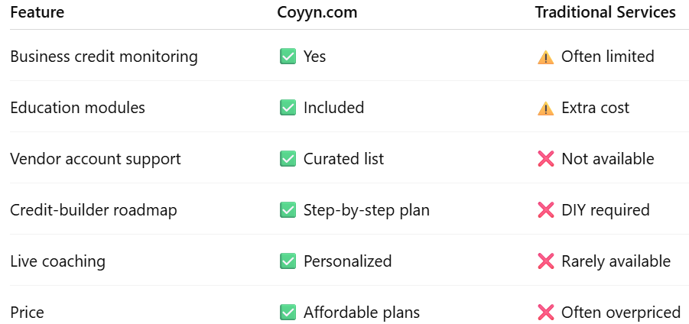
Task: Click the warning triangle next to Extra cost
Action: pyautogui.click(x=545, y=109)
